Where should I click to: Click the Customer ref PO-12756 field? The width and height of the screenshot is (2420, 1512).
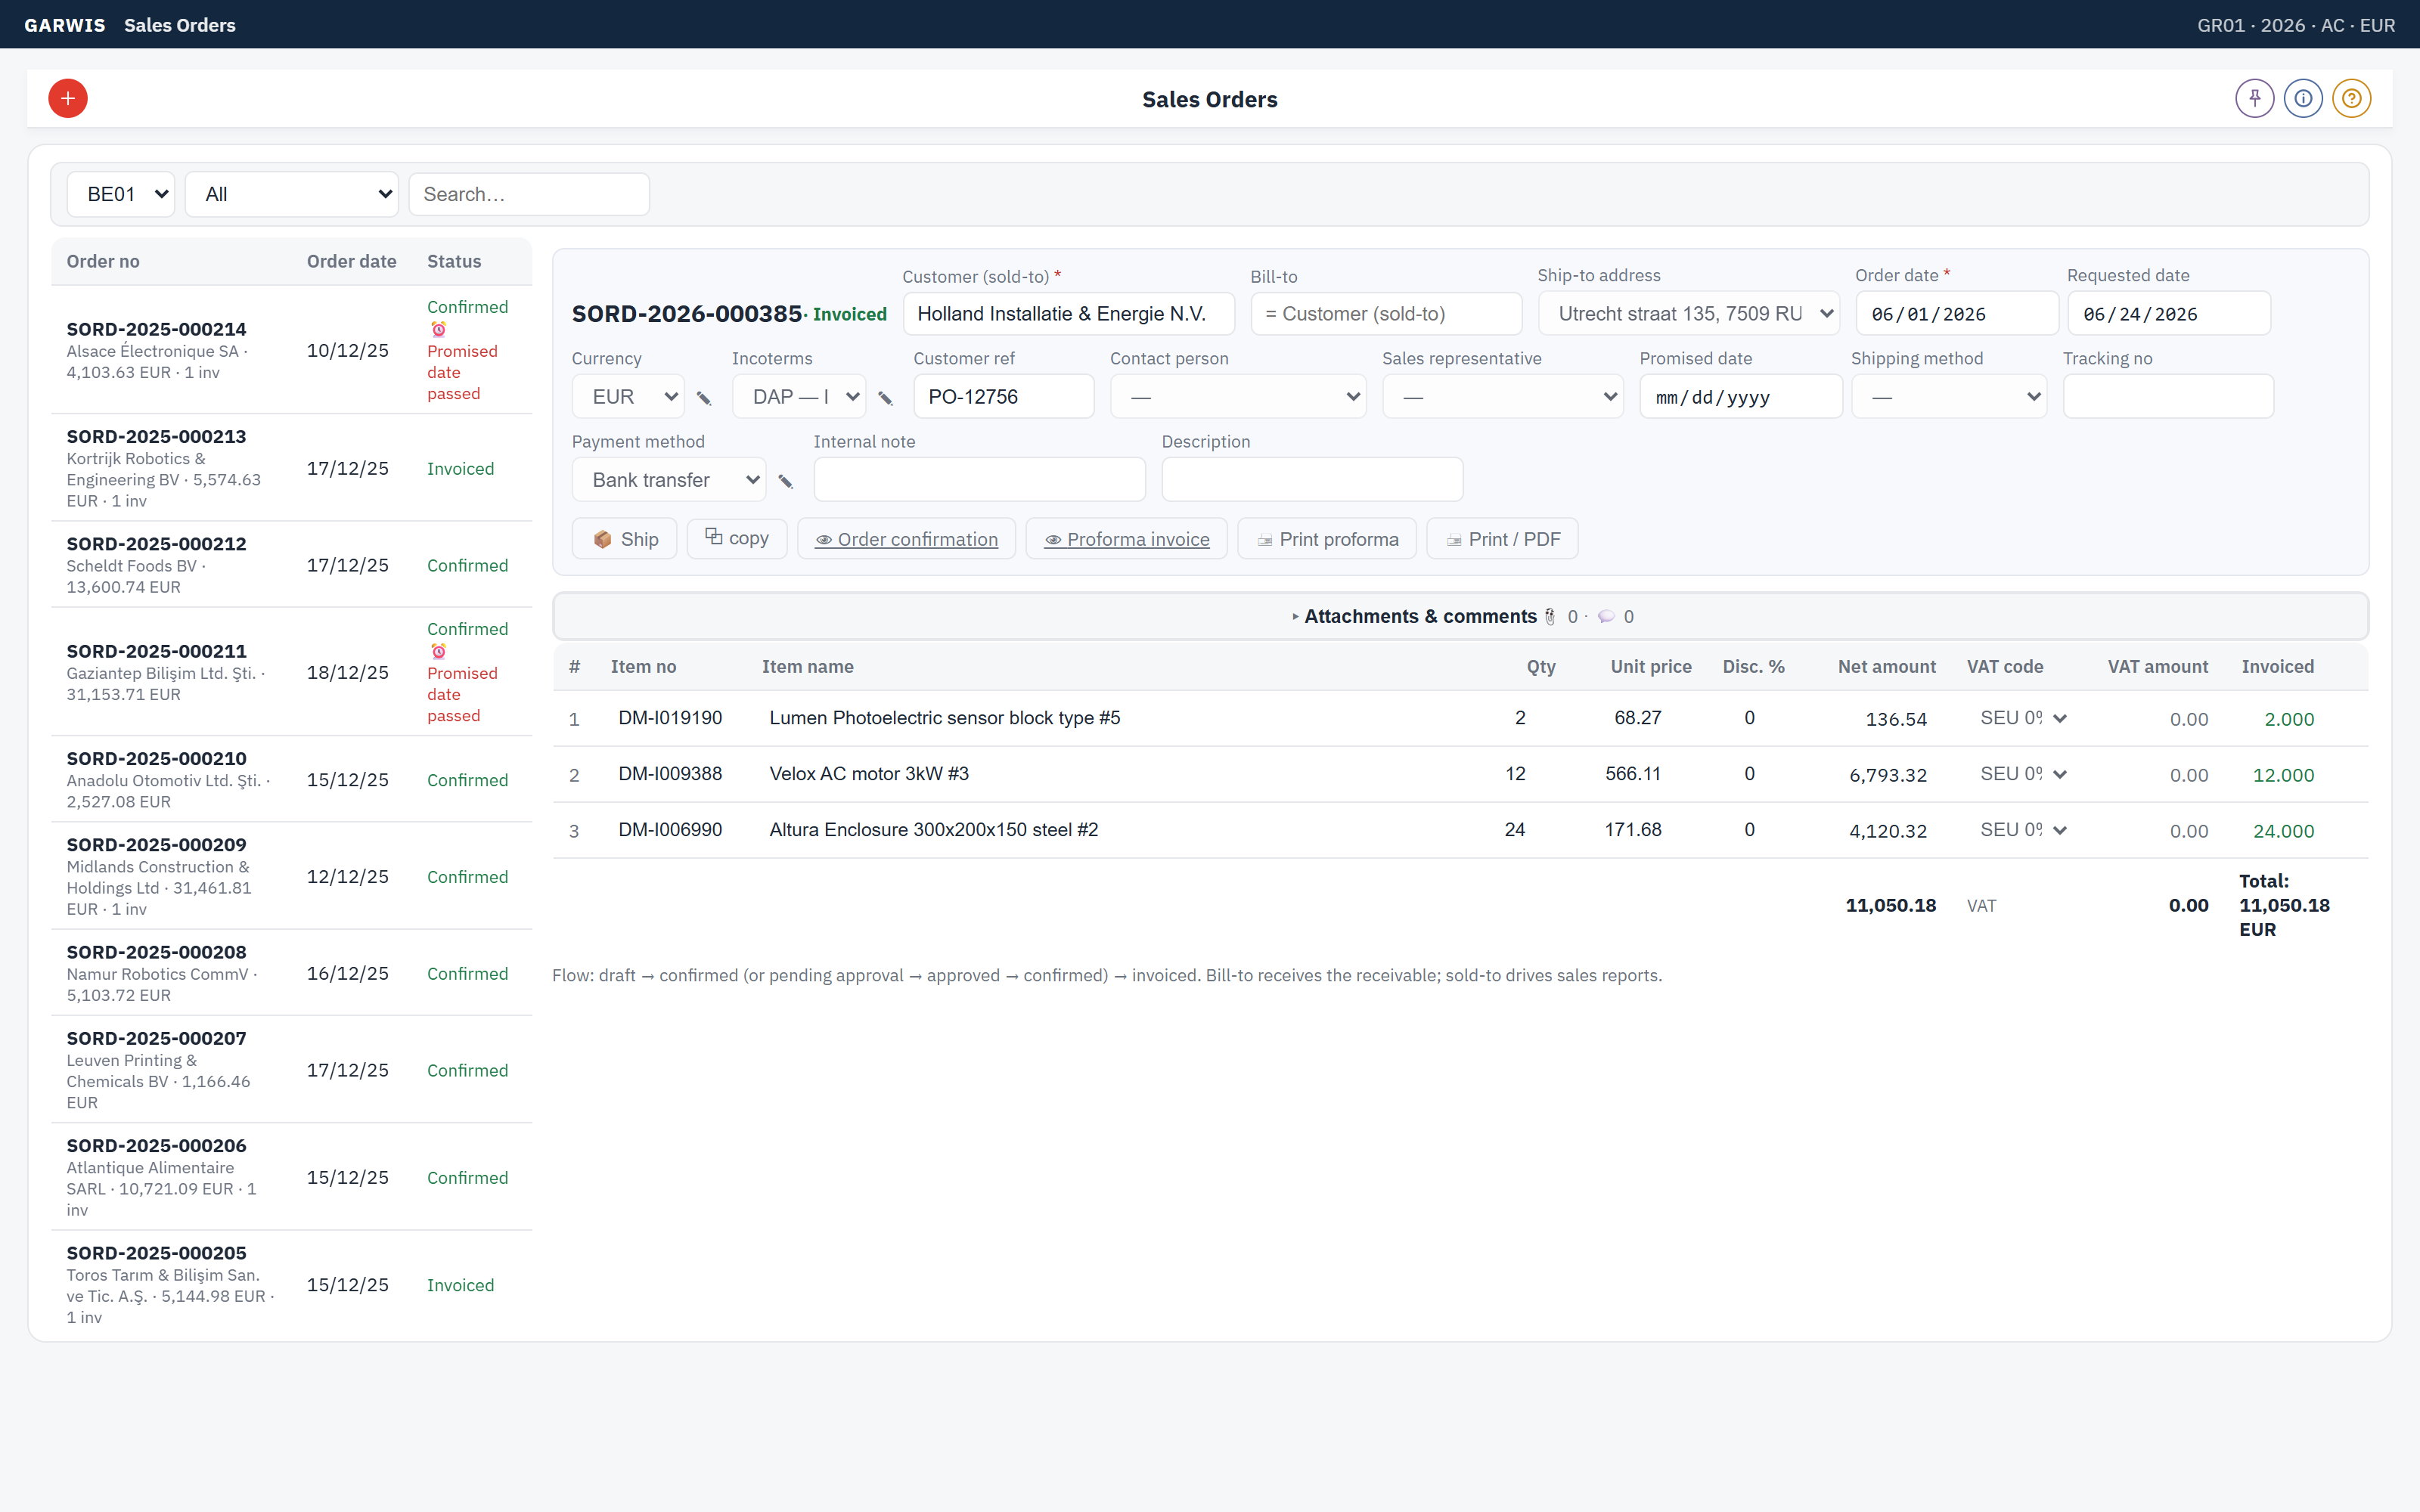coord(1004,397)
